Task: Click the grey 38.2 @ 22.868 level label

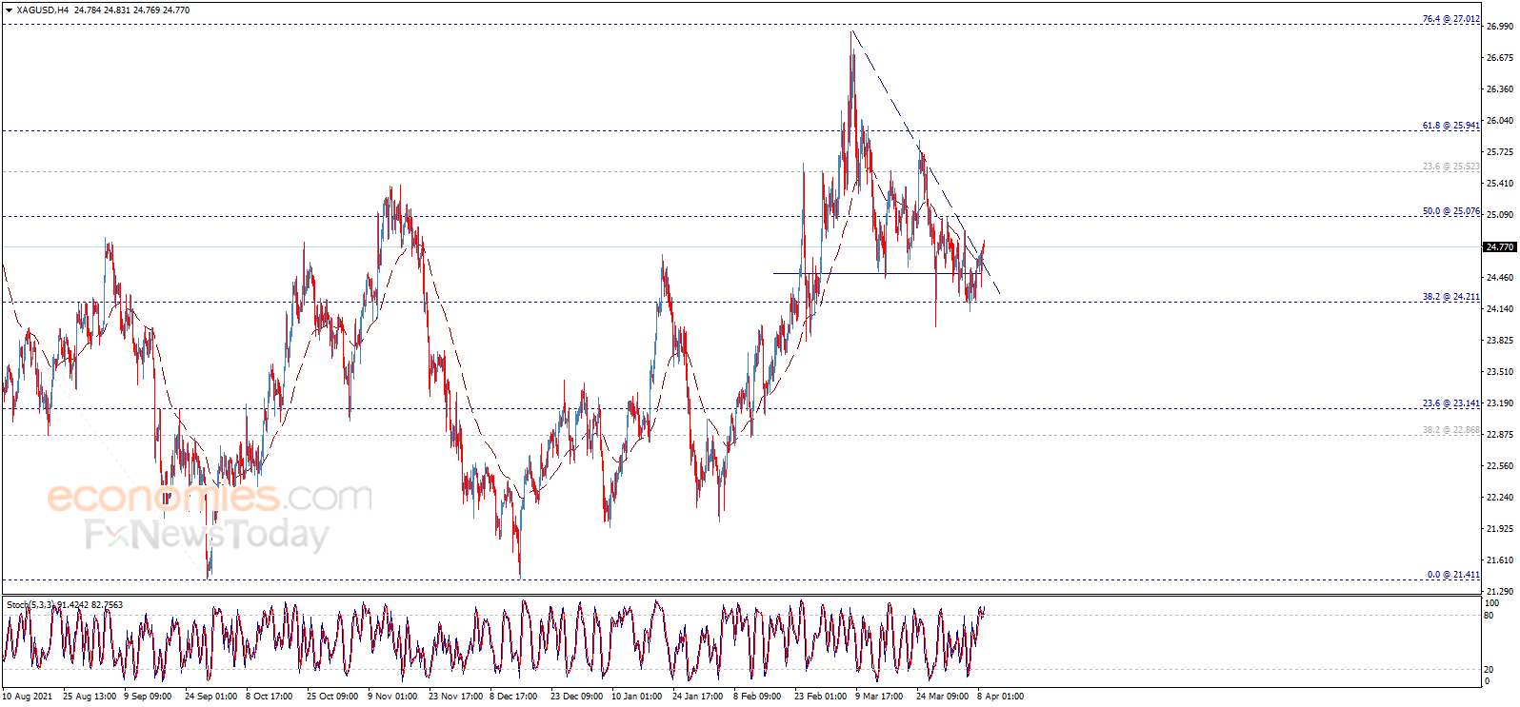Action: 1450,430
